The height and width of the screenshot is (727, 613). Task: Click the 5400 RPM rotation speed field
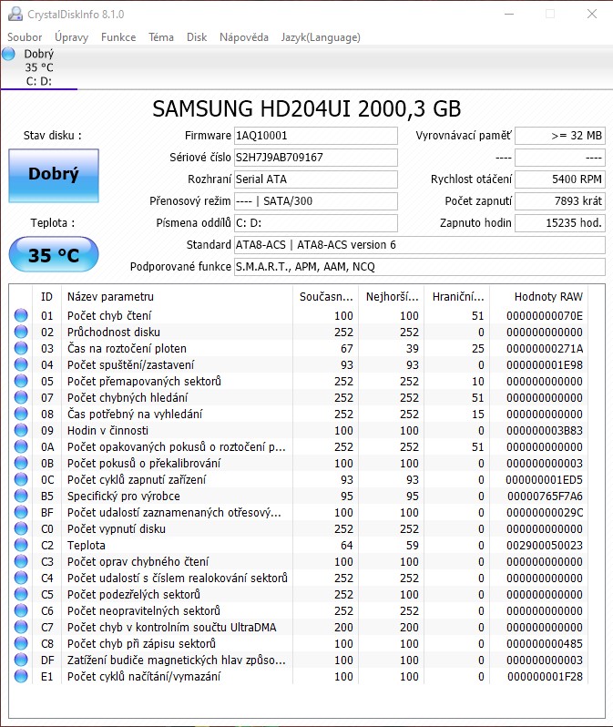[x=560, y=179]
